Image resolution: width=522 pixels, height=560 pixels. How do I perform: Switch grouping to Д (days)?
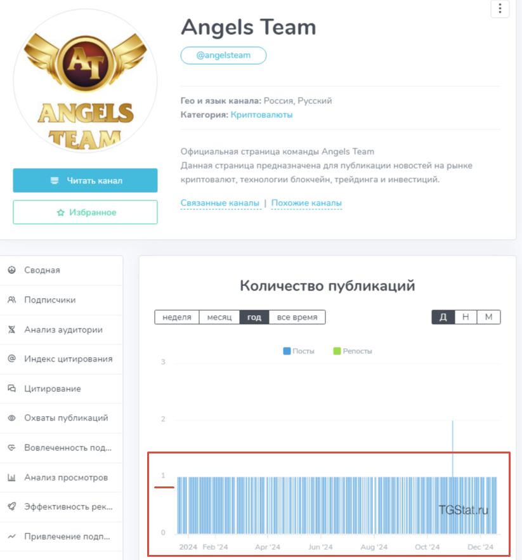pos(443,317)
